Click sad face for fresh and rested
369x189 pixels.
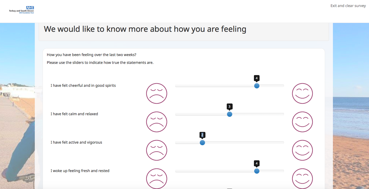(x=156, y=179)
